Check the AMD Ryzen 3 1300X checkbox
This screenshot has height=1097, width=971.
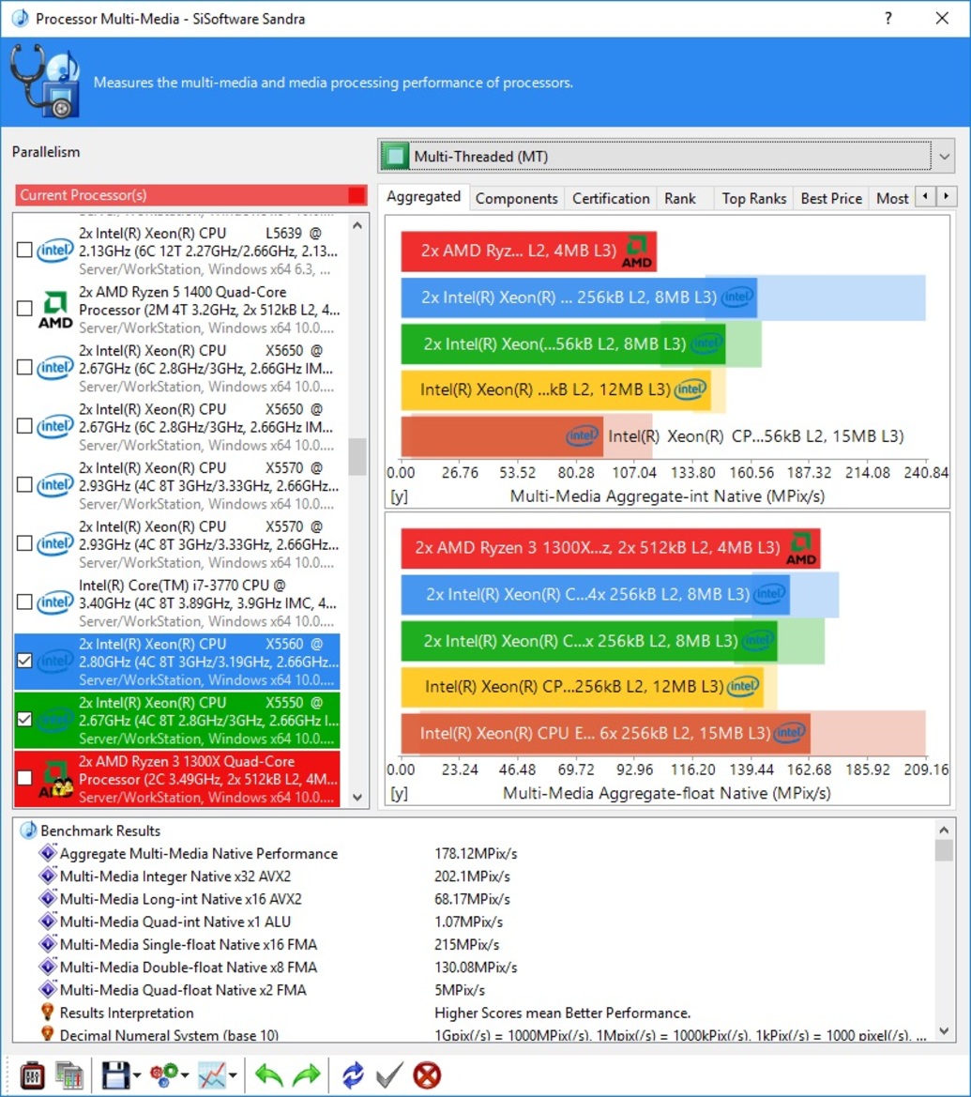point(24,778)
